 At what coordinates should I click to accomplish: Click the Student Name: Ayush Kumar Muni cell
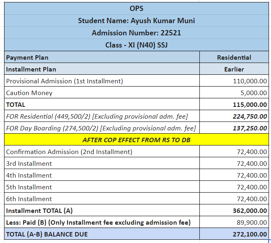pos(136,20)
